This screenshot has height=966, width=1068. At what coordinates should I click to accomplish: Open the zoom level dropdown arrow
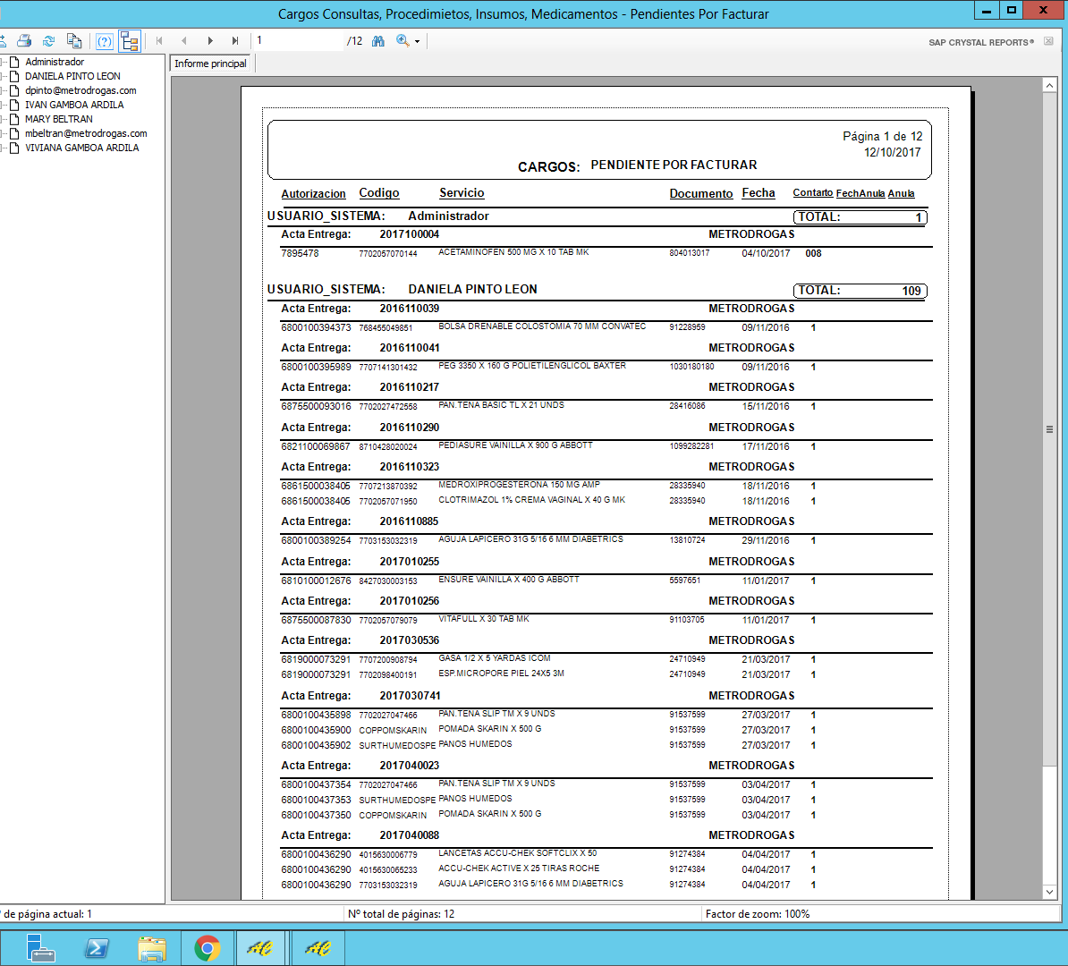click(417, 42)
